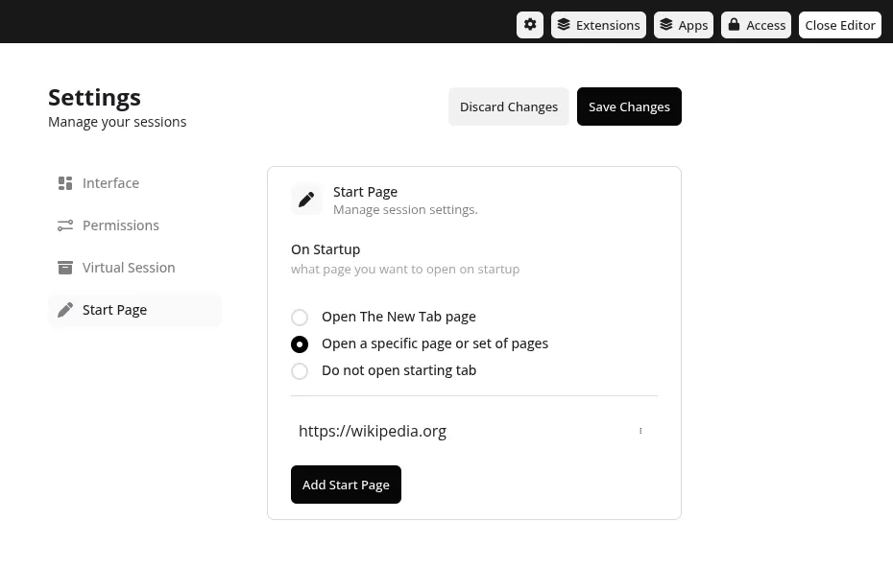Expand the Start Page card pencil badge
The height and width of the screenshot is (568, 893).
[x=307, y=199]
